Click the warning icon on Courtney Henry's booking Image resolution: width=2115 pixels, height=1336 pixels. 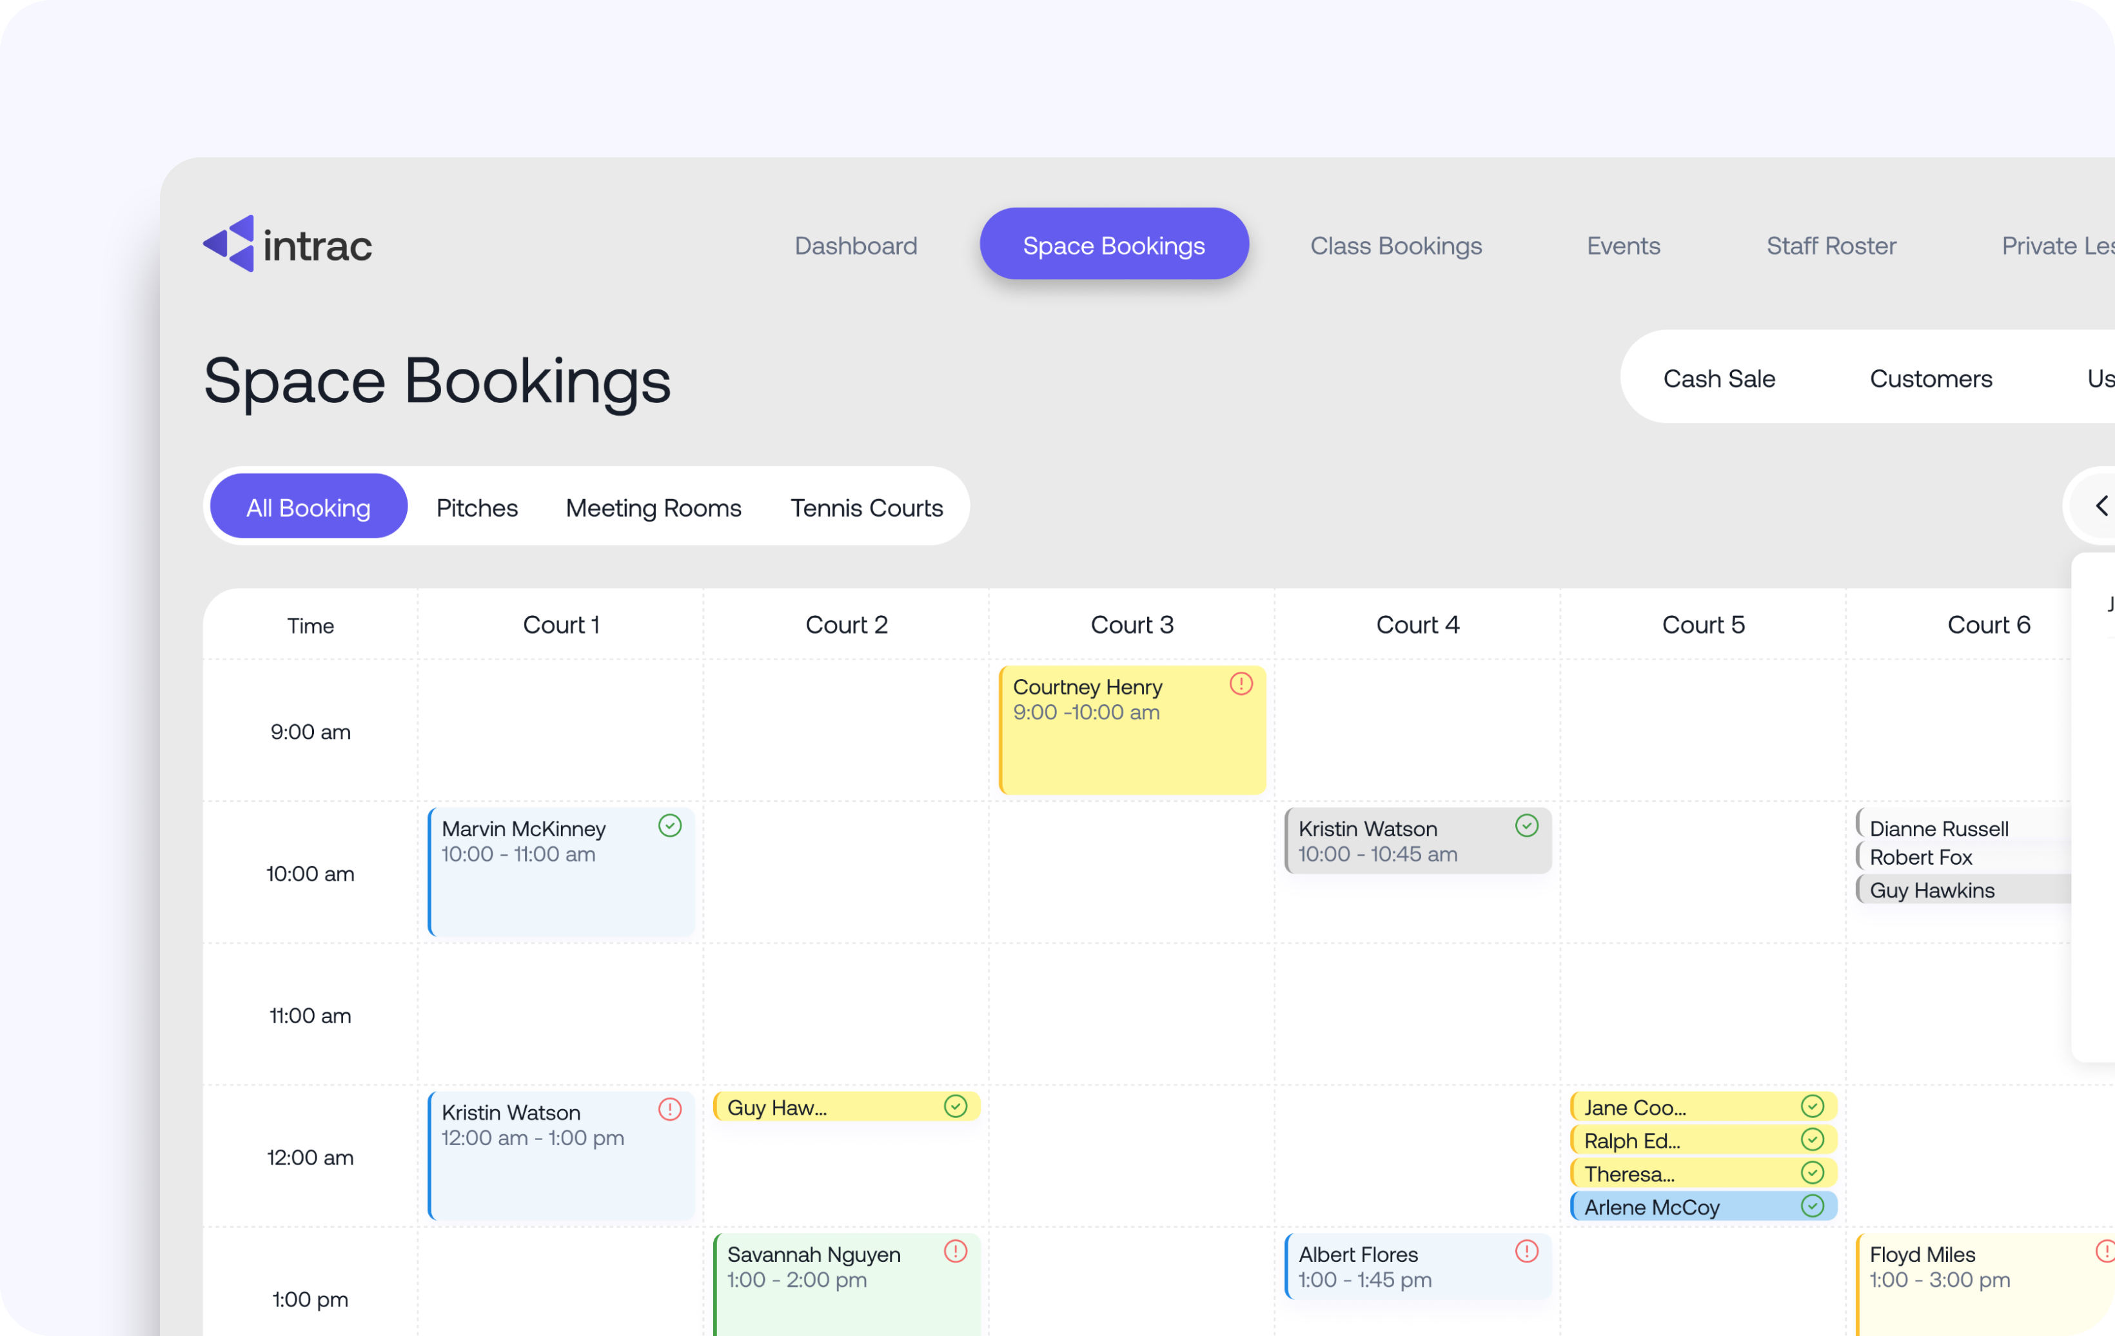[1241, 684]
